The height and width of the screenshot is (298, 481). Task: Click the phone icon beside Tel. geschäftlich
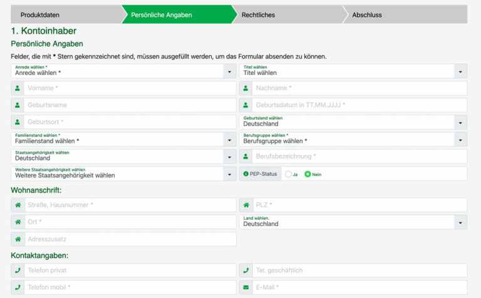coord(246,271)
